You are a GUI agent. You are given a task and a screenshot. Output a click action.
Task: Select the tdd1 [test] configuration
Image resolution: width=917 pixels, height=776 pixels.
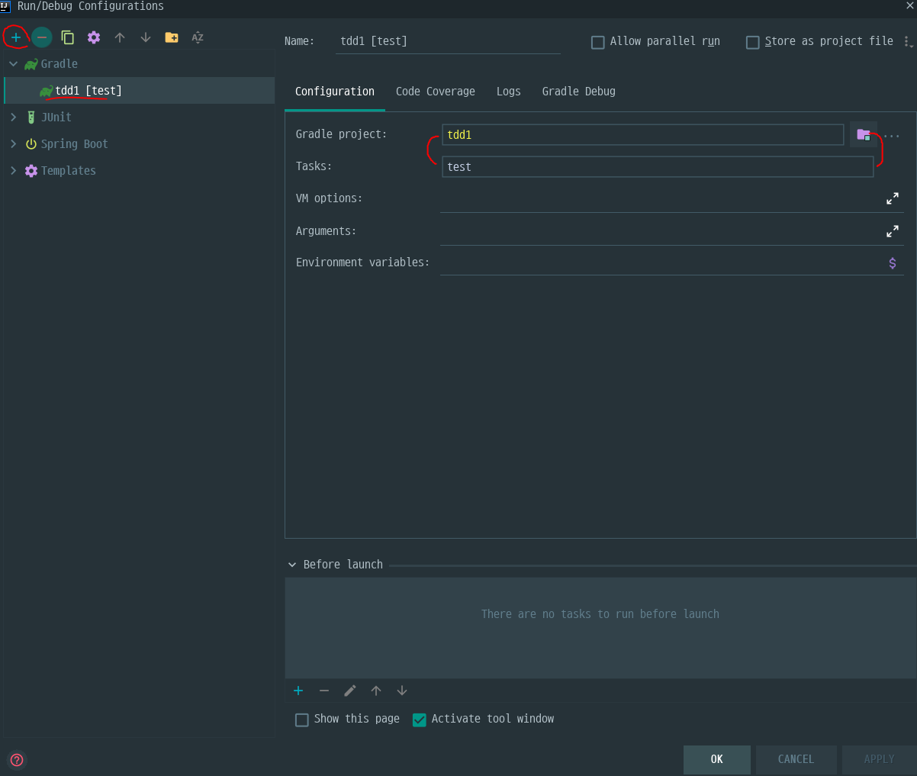pos(140,91)
